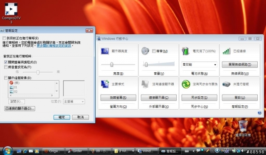Viewport: 266px width, 155px height.
Task: Enable 將音量設定為 checkbox
Action: (x=6, y=67)
